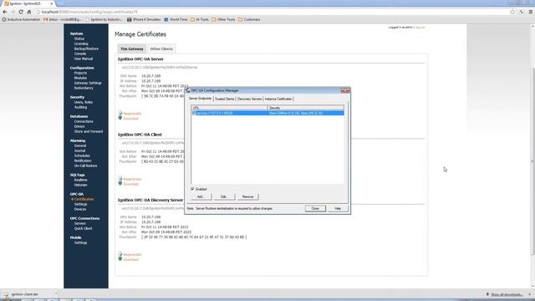Viewport: 535px width, 301px height.
Task: Click the bookmark star in address bar
Action: [512, 12]
